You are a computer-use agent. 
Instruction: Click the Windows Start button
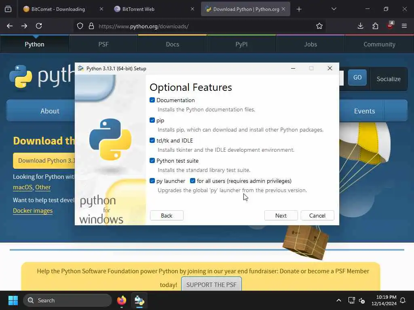pos(13,300)
